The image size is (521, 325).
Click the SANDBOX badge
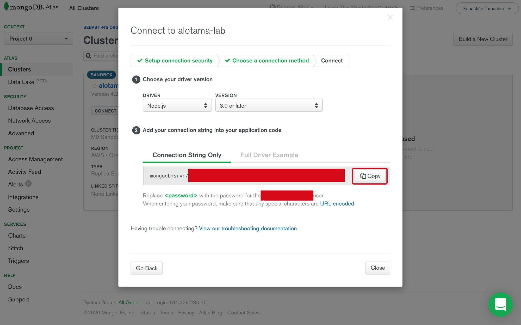tap(101, 75)
